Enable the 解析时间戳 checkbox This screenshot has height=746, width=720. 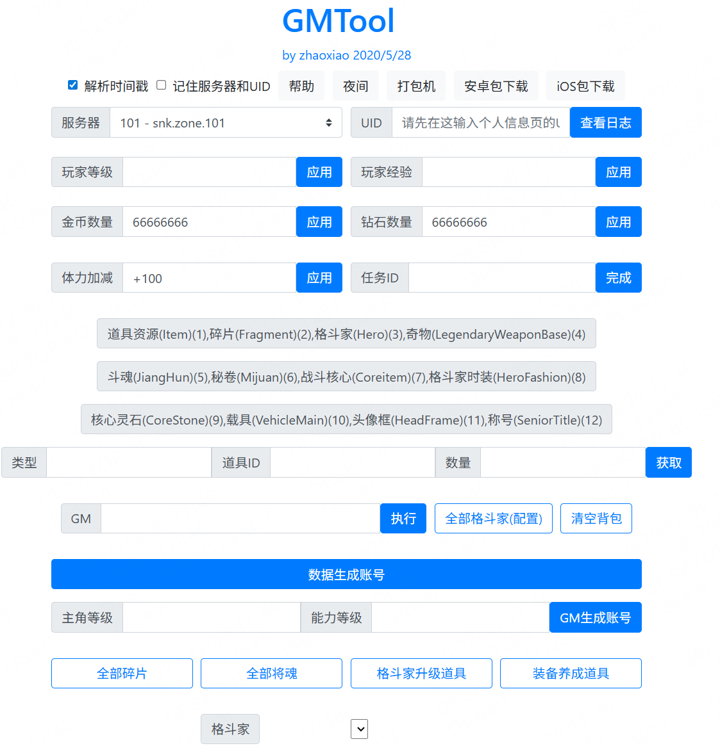[x=72, y=84]
